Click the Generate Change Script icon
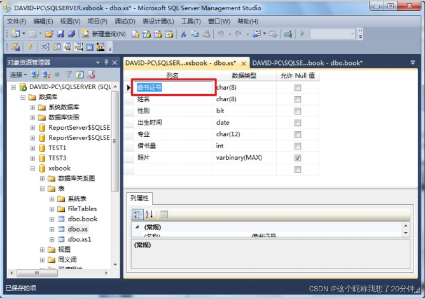This screenshot has height=299, width=425. [15, 47]
